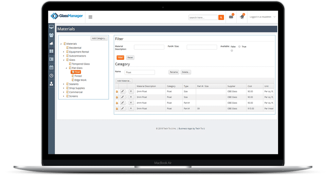Open the single user sidebar icon

[51, 84]
